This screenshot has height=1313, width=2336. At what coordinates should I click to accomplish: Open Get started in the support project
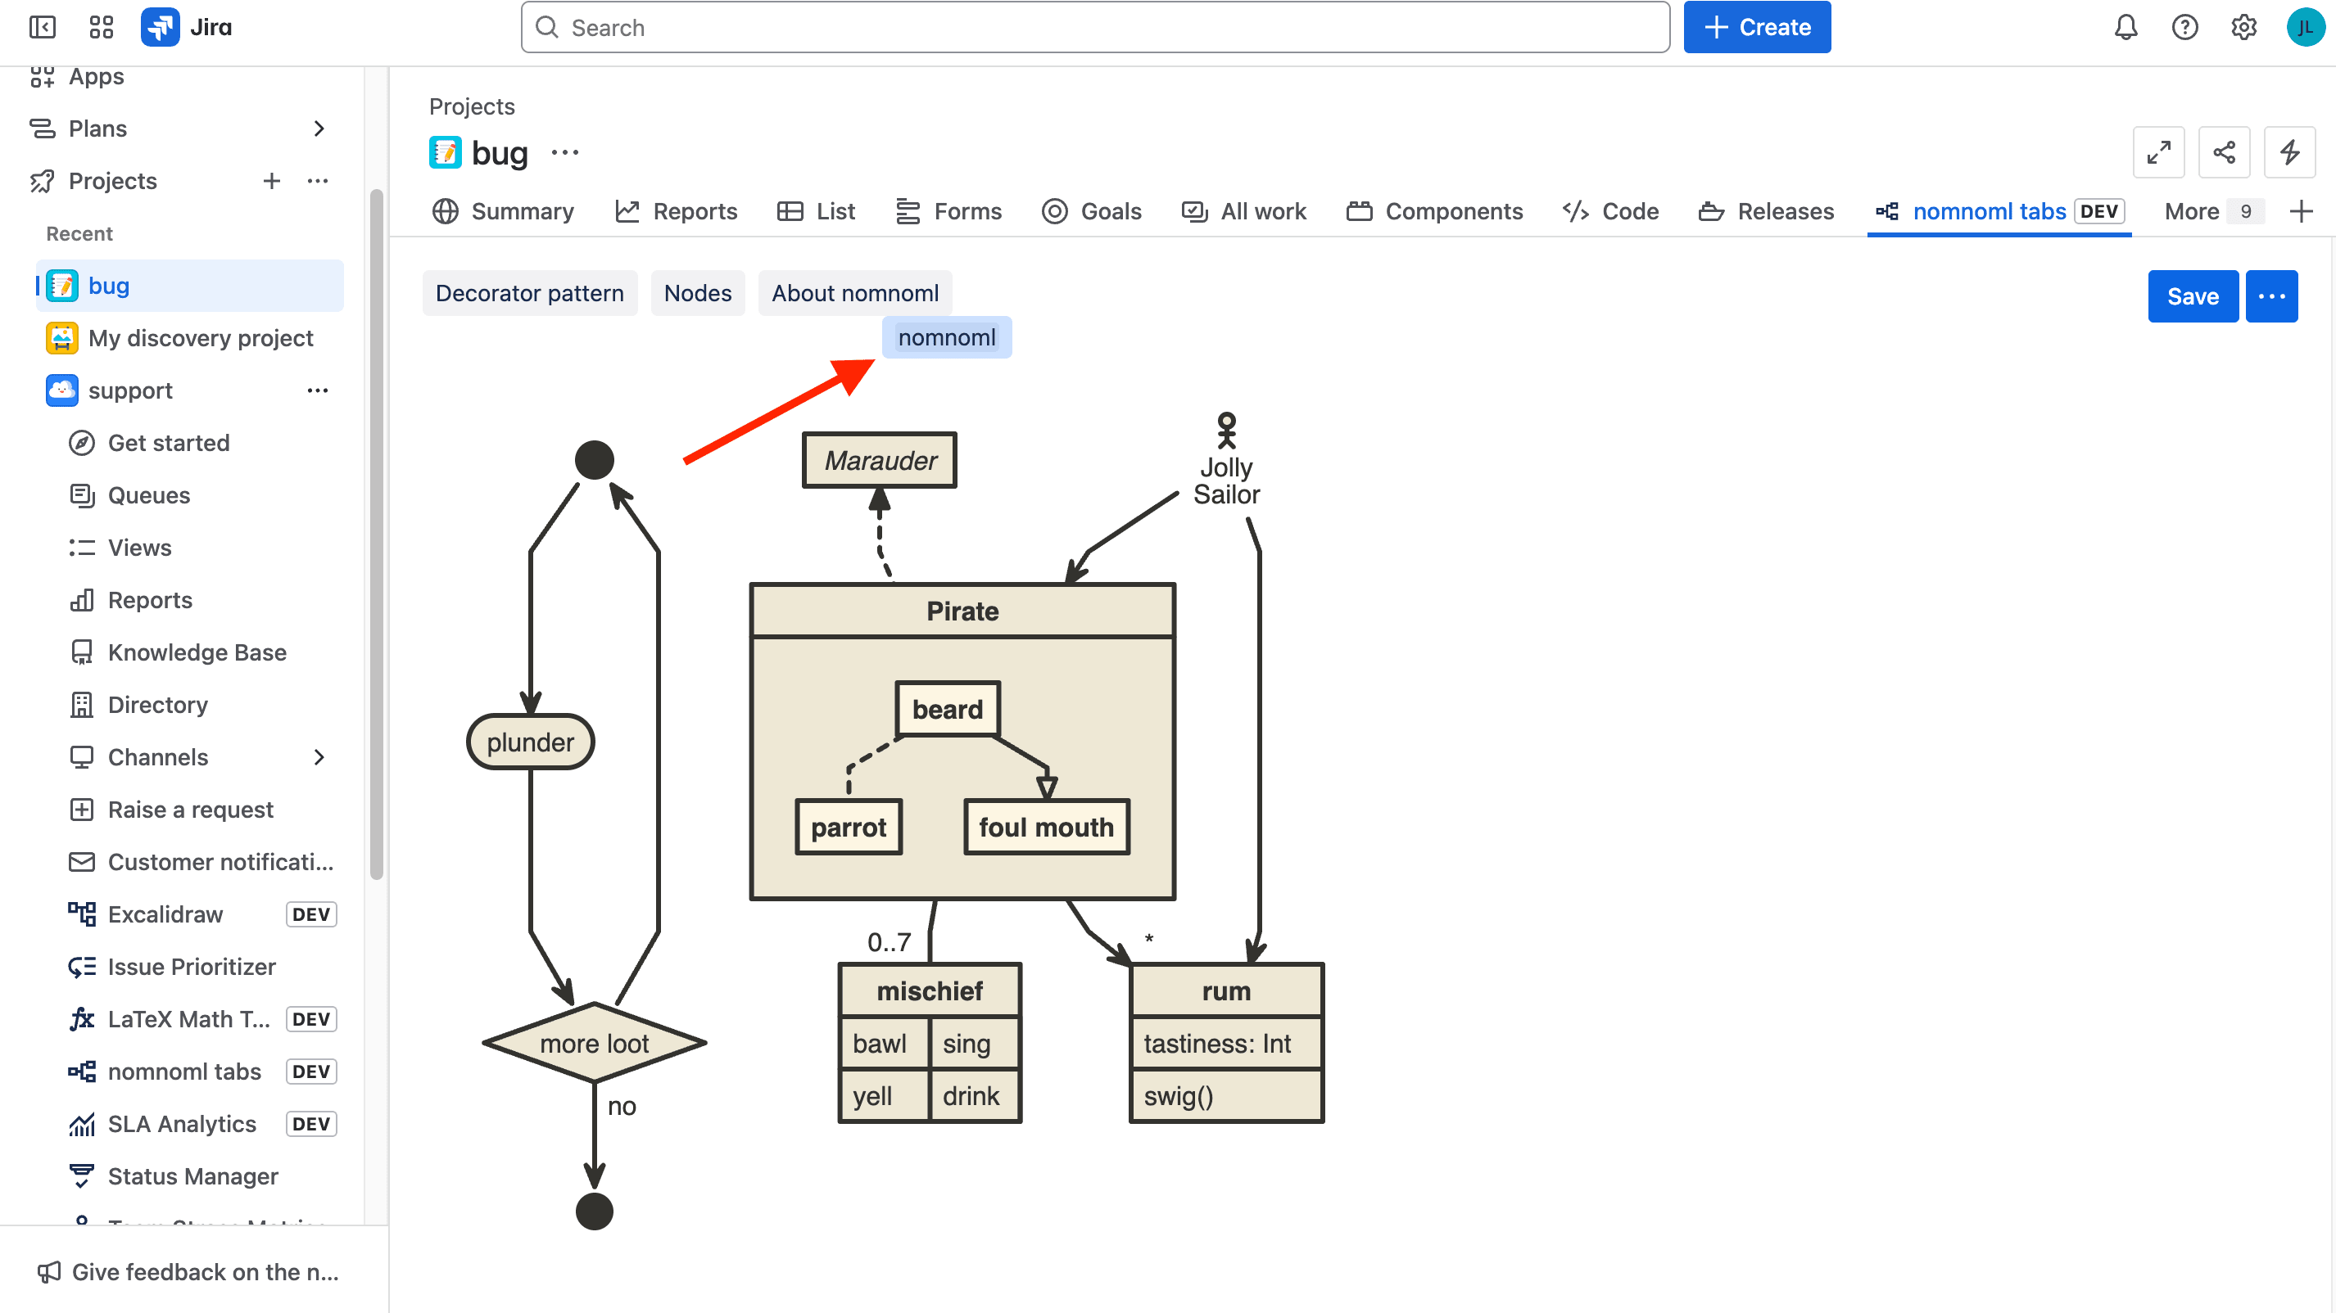(169, 443)
